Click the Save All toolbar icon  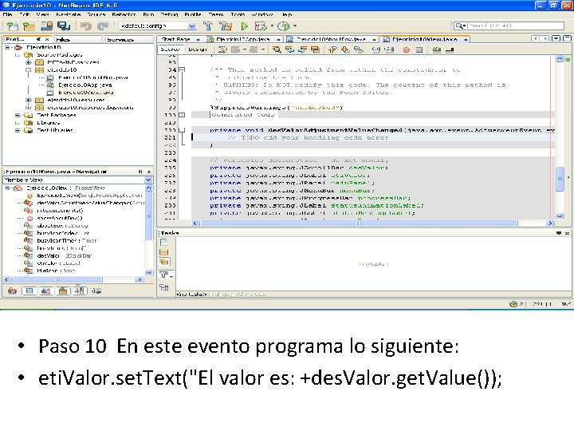(x=64, y=26)
